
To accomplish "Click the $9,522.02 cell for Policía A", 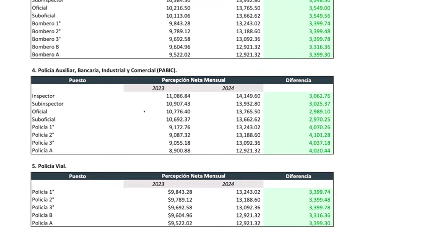I will click(179, 223).
